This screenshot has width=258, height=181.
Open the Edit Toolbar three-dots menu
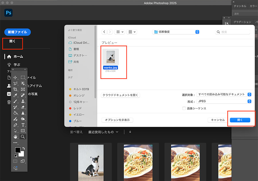[15, 143]
